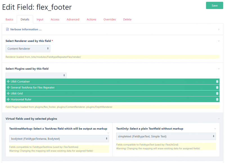Click the Save button

[x=215, y=5]
